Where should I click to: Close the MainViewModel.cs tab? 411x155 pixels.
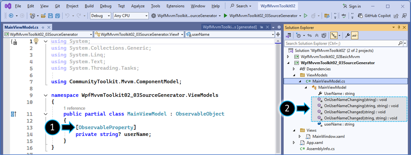[x=49, y=27]
